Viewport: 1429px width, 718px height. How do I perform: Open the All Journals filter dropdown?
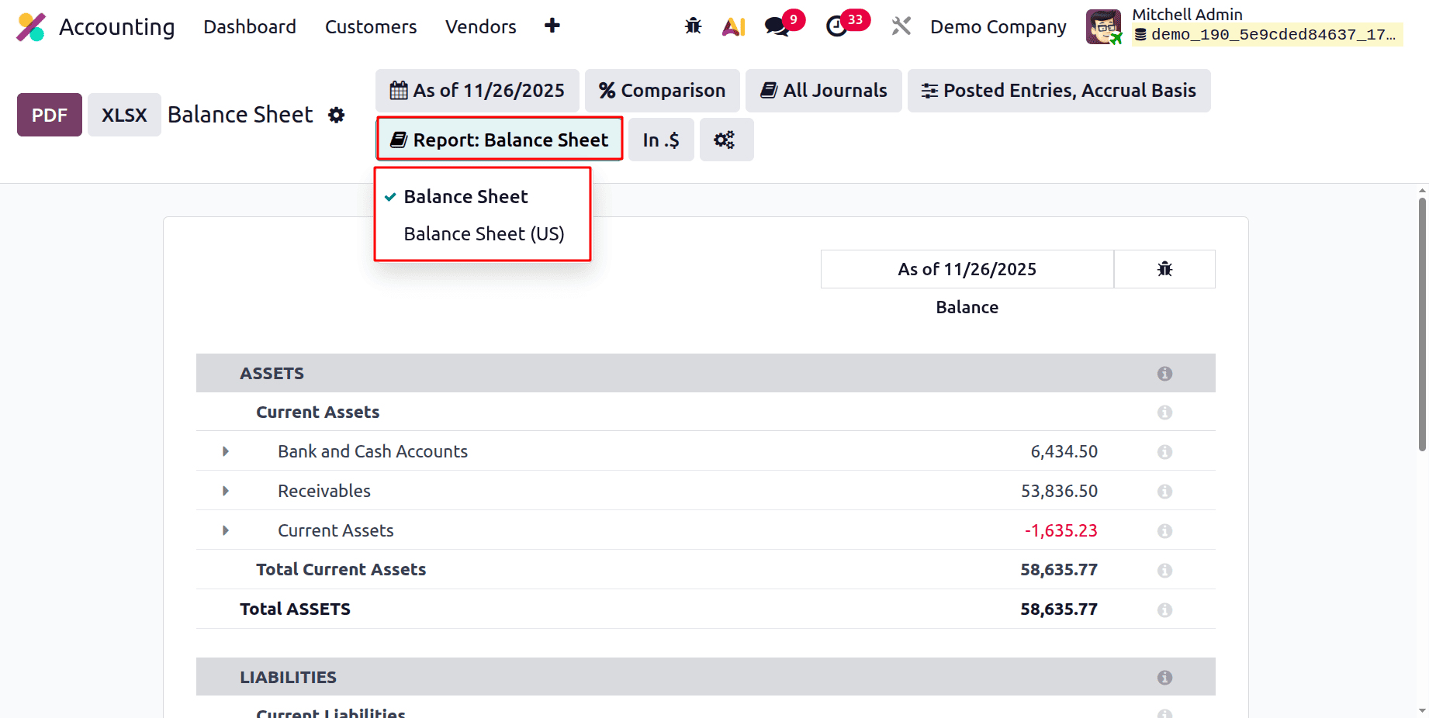click(x=824, y=91)
